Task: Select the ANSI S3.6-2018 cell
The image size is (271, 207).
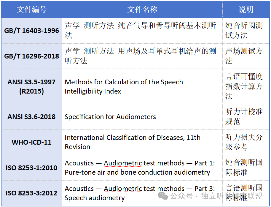Action: click(32, 117)
